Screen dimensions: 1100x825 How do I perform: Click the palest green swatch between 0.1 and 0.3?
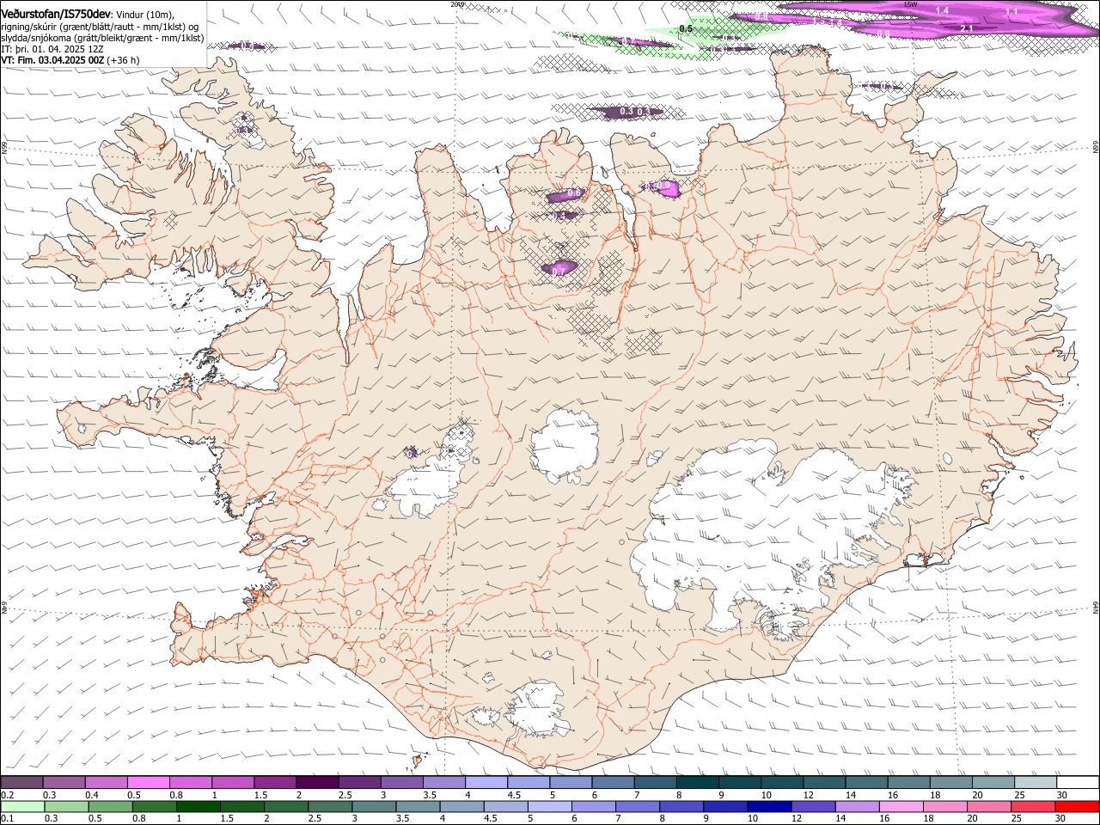point(21,806)
